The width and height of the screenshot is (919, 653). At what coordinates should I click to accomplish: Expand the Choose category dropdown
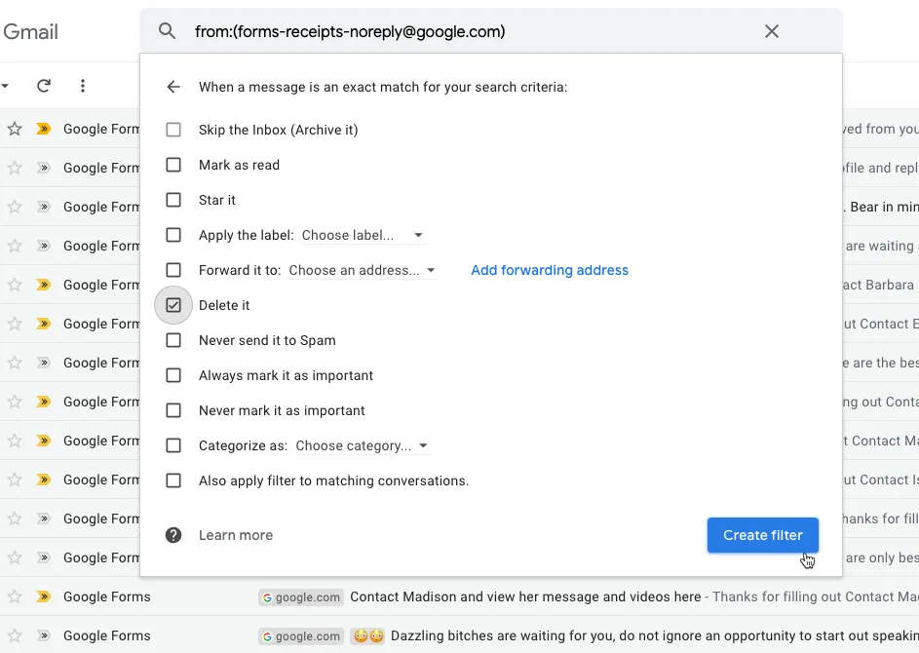click(x=362, y=445)
